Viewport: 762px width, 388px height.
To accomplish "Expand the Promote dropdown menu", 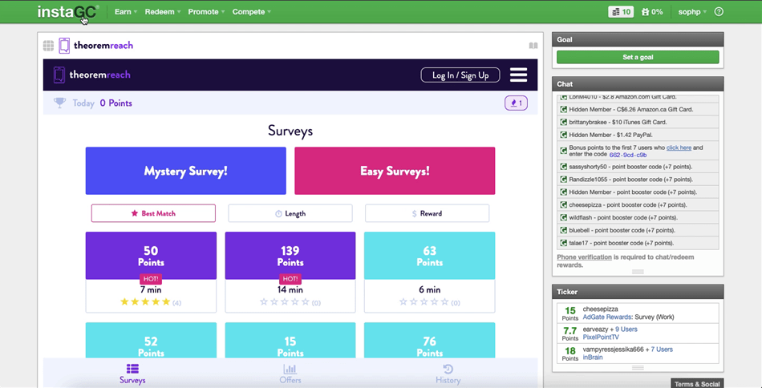I will [206, 12].
